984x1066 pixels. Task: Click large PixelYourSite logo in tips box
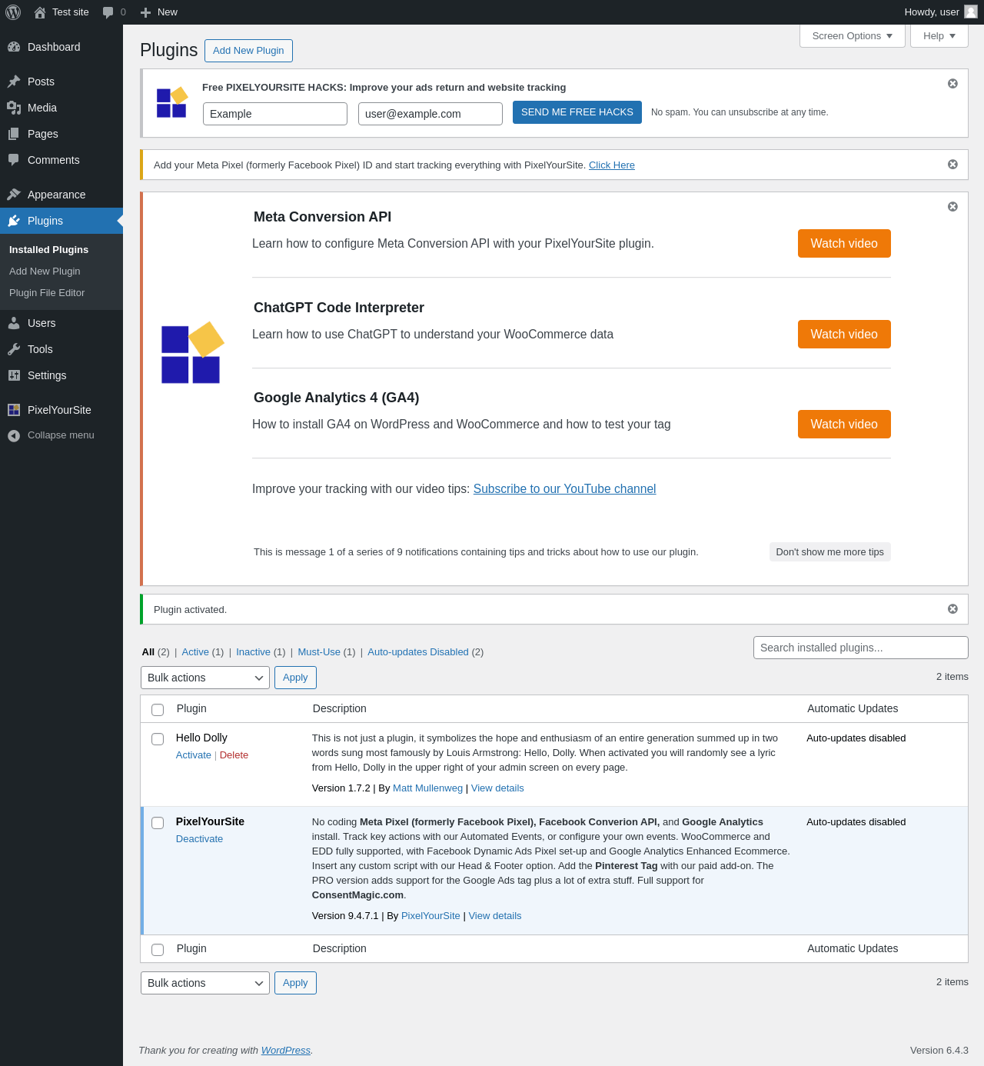click(192, 352)
